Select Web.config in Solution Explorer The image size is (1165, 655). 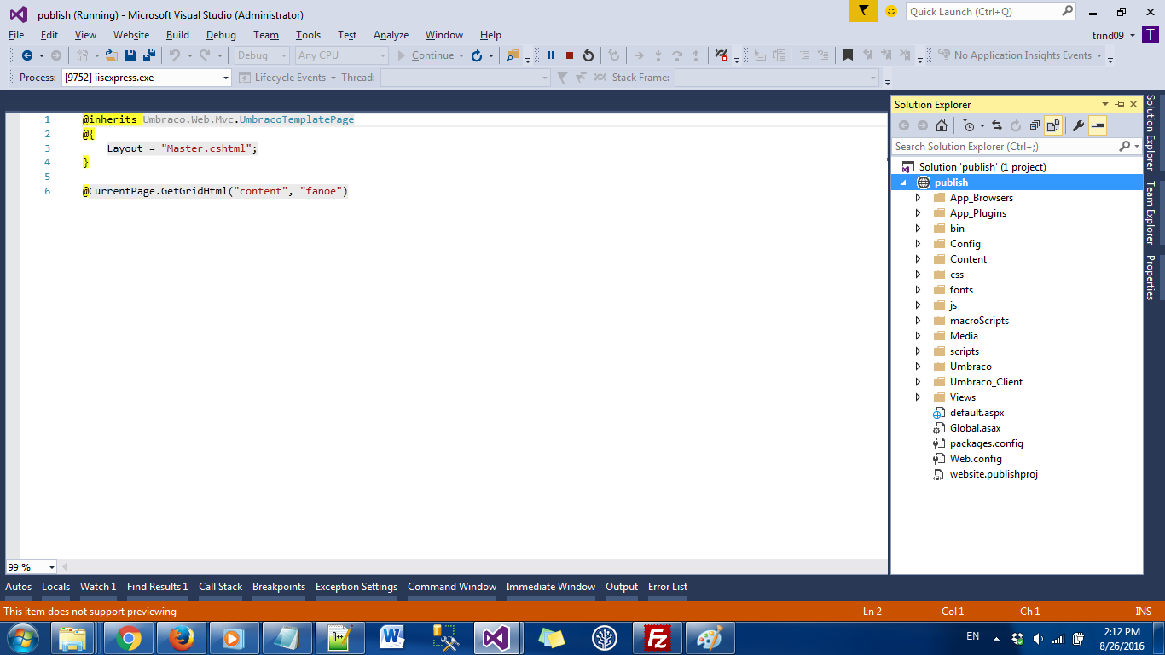point(976,459)
